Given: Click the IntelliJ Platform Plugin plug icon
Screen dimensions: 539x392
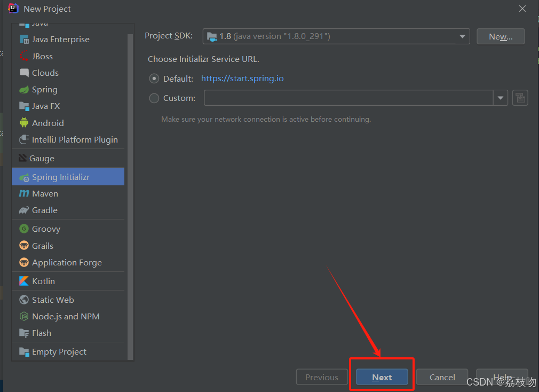Looking at the screenshot, I should tap(24, 139).
